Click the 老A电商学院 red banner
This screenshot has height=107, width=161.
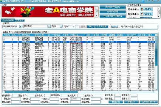point(48,12)
